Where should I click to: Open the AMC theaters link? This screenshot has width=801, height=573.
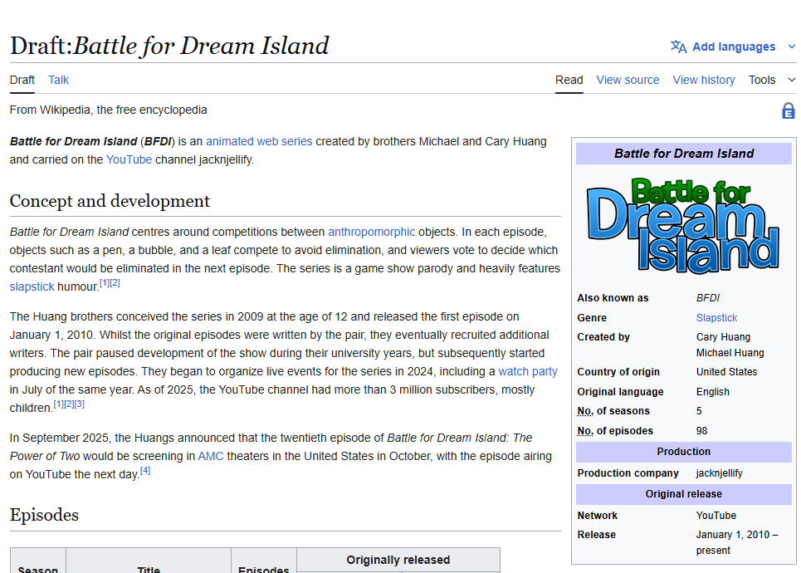[x=211, y=457]
